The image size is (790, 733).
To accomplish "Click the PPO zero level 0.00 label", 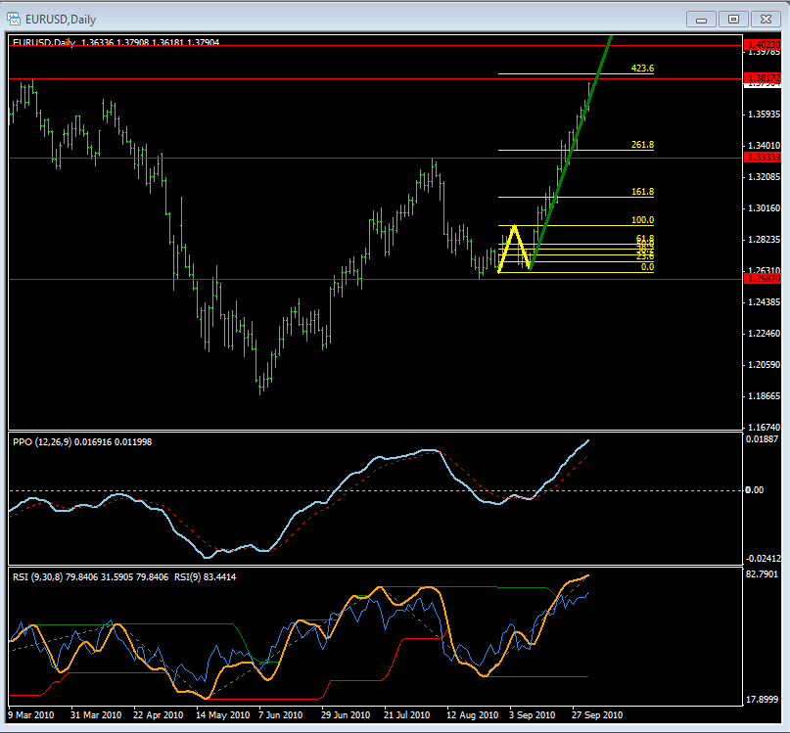I will click(754, 489).
